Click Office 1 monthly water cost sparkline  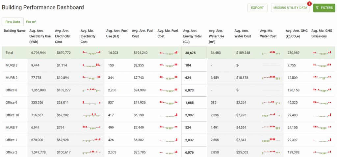271,140
